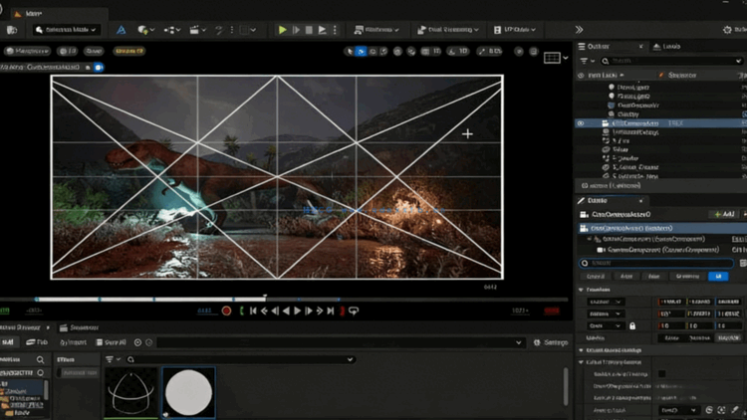Viewport: 747px width, 420px height.
Task: Click the Content Browser folder search magnifier
Action: [x=40, y=359]
